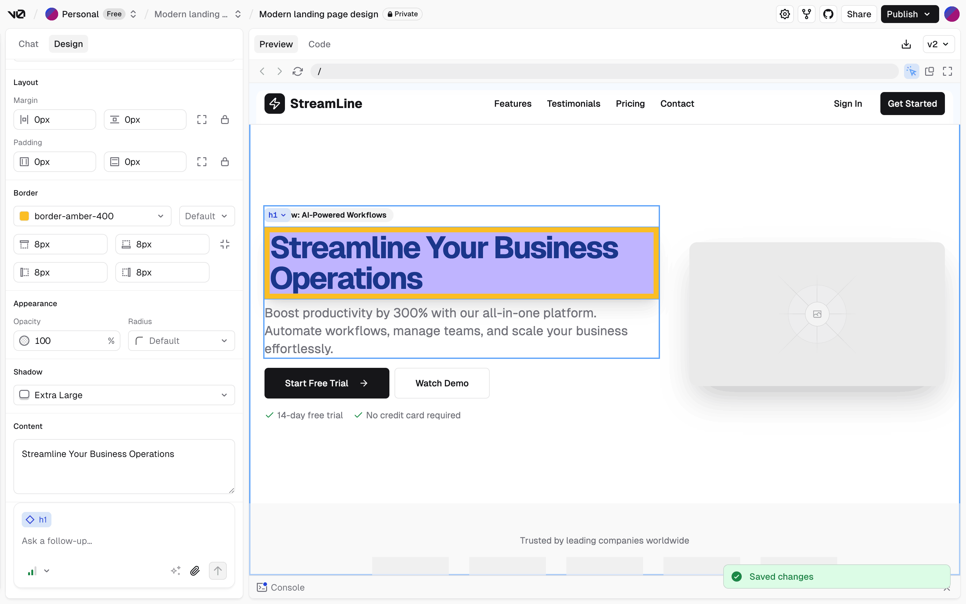Click the GitHub icon in header
966x604 pixels.
[828, 14]
